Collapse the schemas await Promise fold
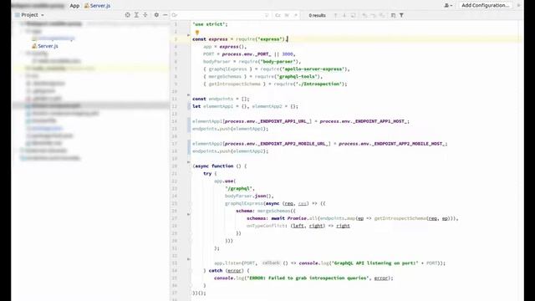This screenshot has width=535, height=301. click(x=188, y=214)
